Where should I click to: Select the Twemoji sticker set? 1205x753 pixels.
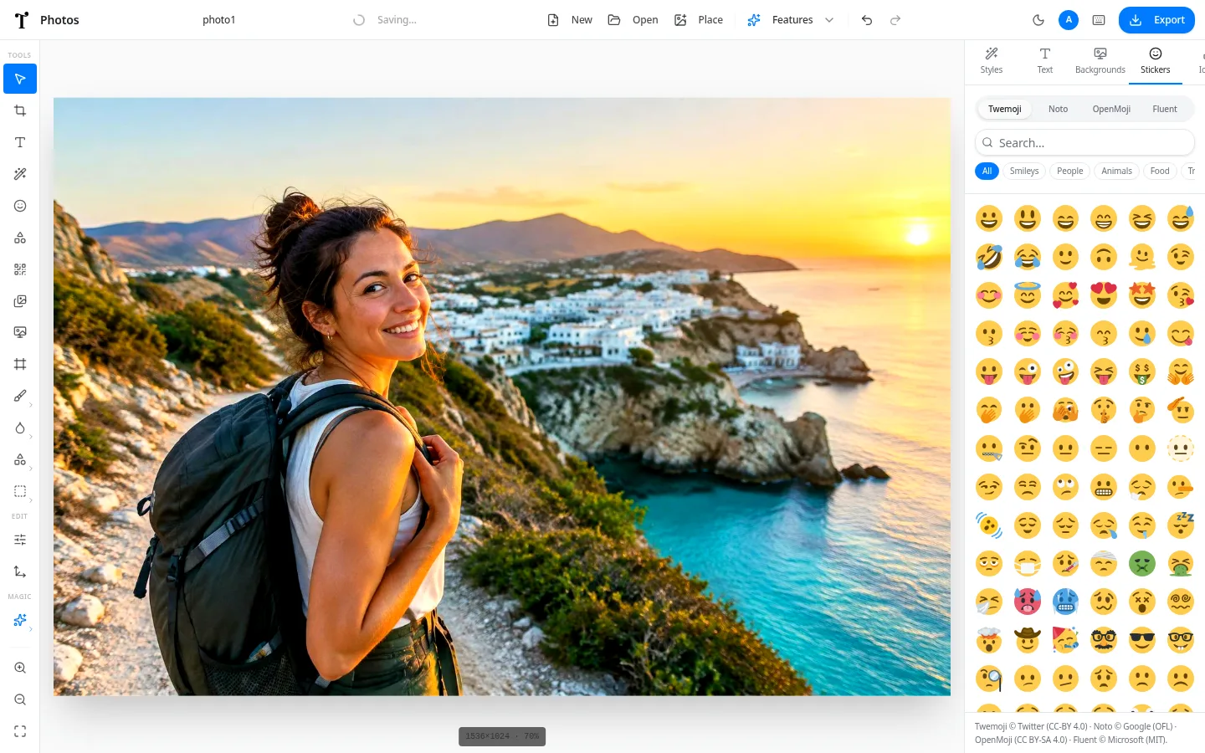click(1004, 109)
